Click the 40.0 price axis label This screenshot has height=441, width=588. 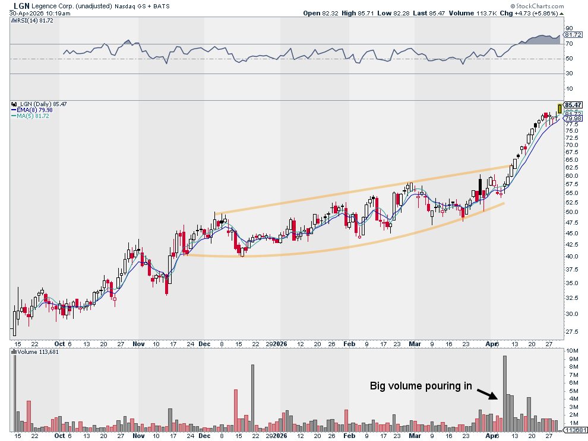click(x=571, y=257)
